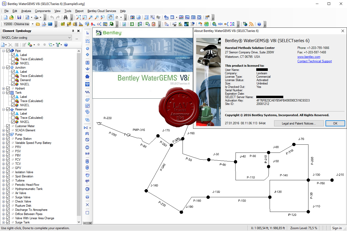Open the Report menu

tap(79, 11)
